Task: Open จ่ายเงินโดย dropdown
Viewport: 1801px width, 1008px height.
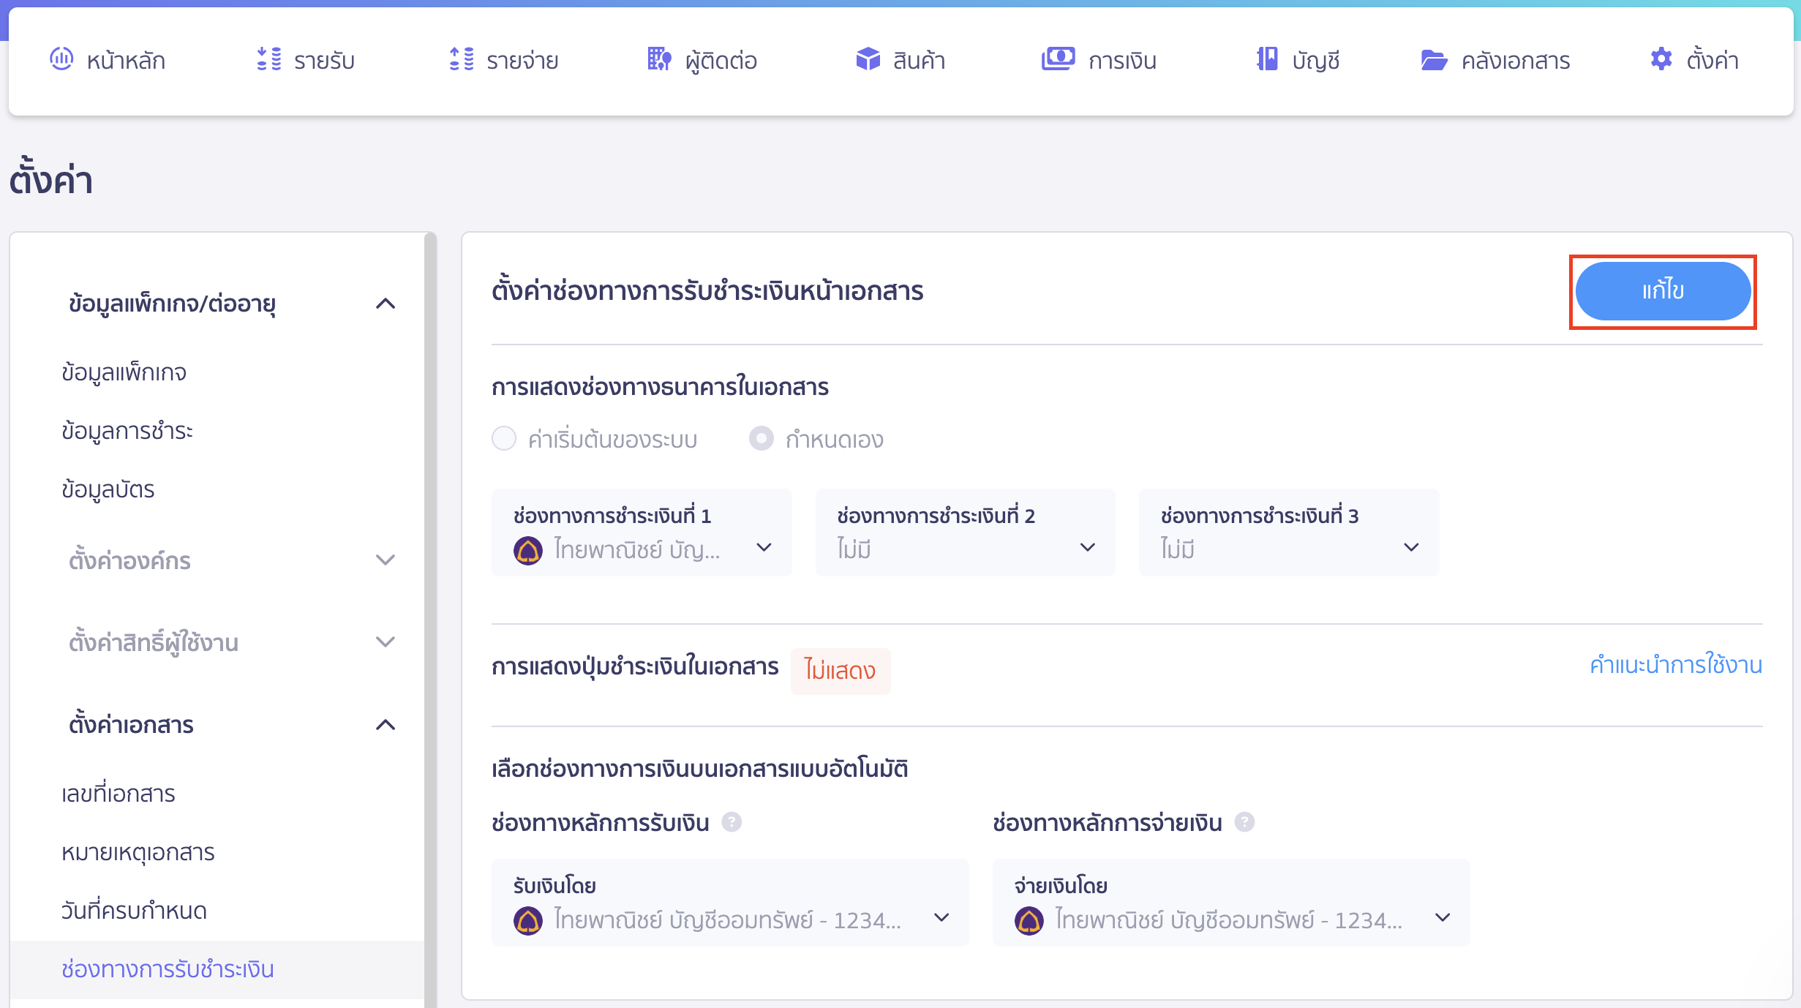Action: click(x=1231, y=903)
